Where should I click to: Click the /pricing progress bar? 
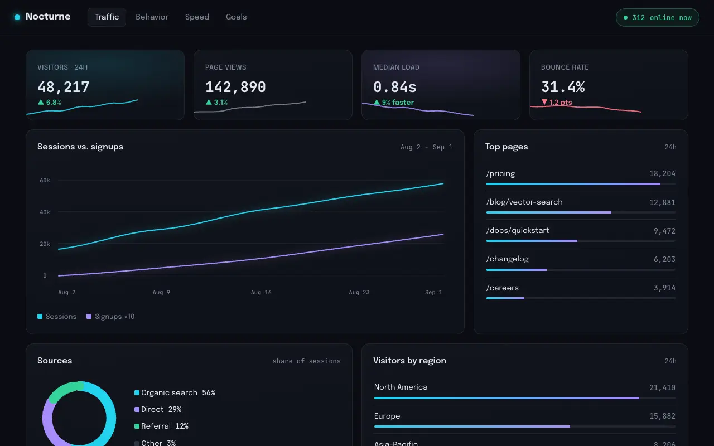coord(581,184)
